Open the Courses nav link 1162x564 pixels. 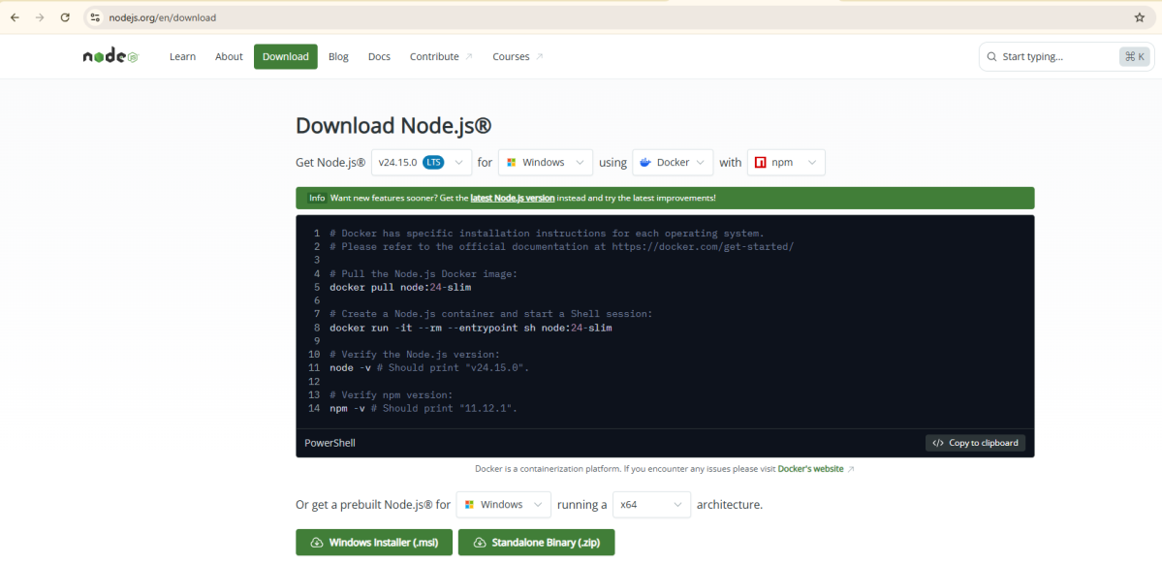pos(518,56)
